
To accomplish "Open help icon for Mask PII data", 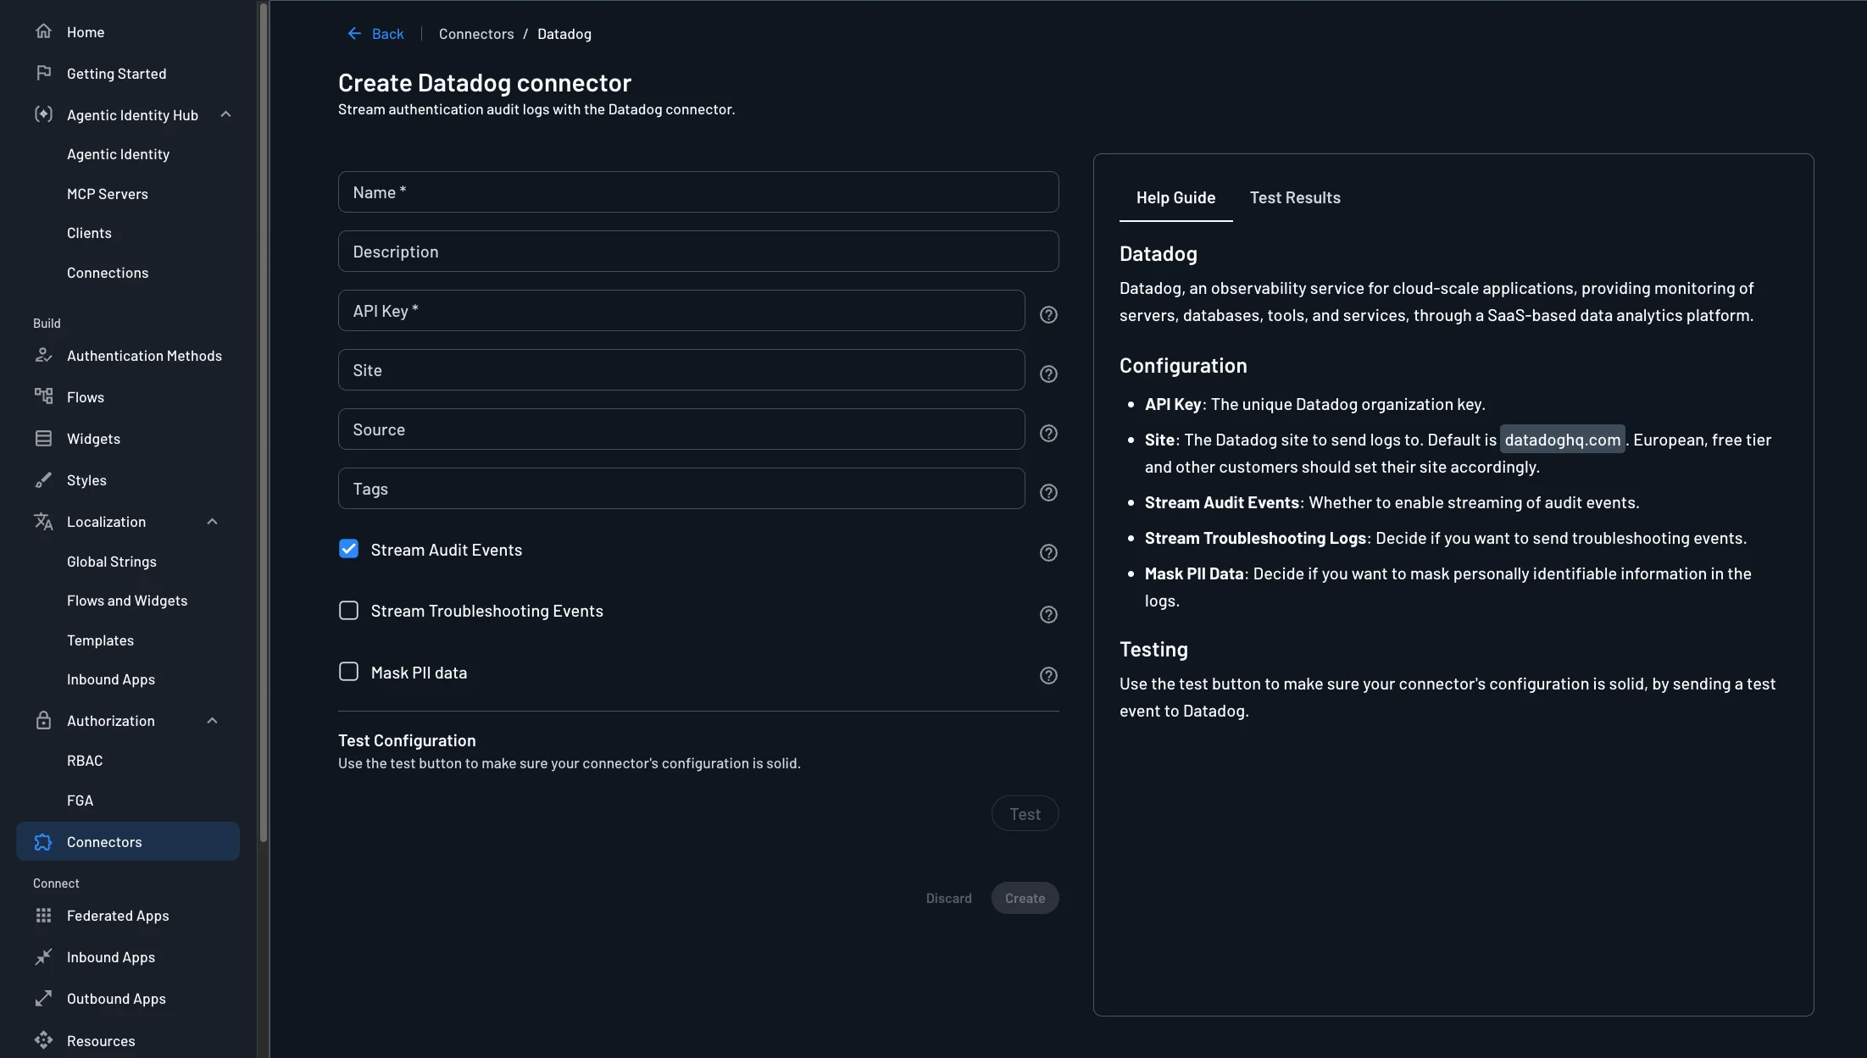I will tap(1048, 675).
